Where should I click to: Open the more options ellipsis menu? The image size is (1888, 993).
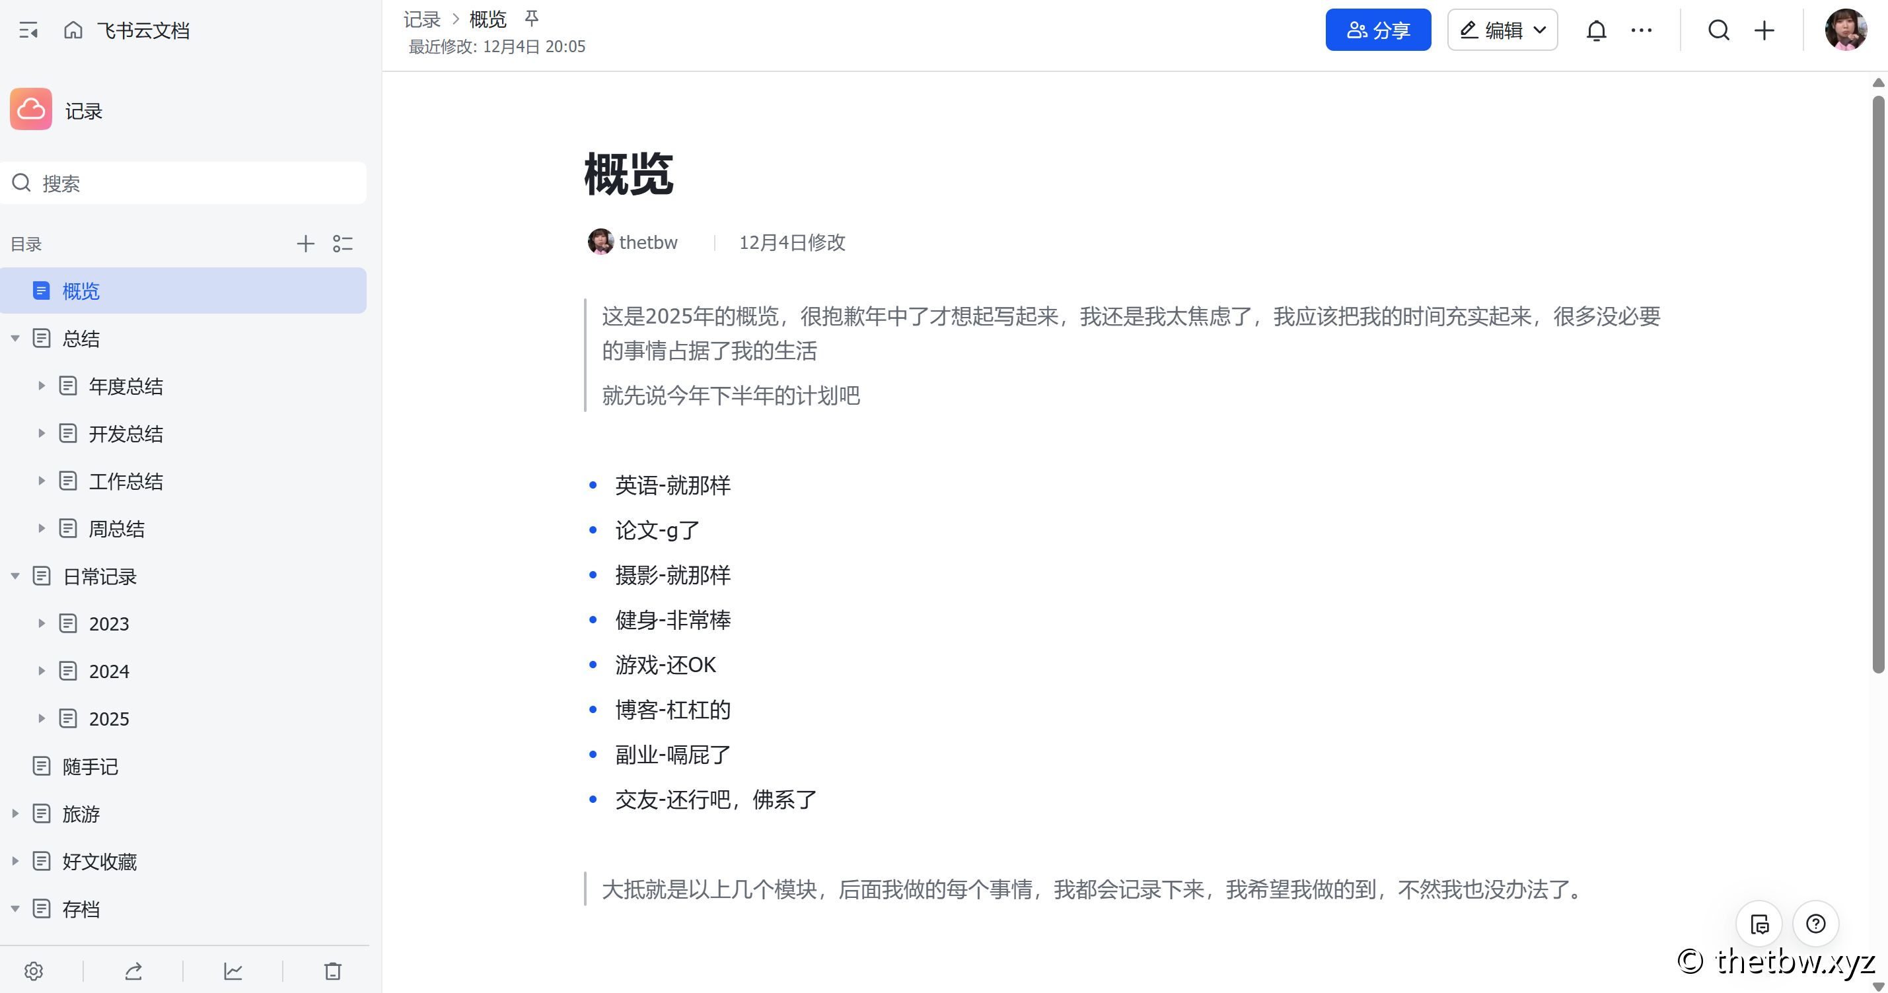1641,30
